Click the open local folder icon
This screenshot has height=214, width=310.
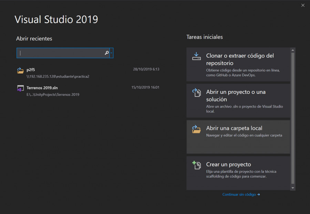click(x=196, y=129)
